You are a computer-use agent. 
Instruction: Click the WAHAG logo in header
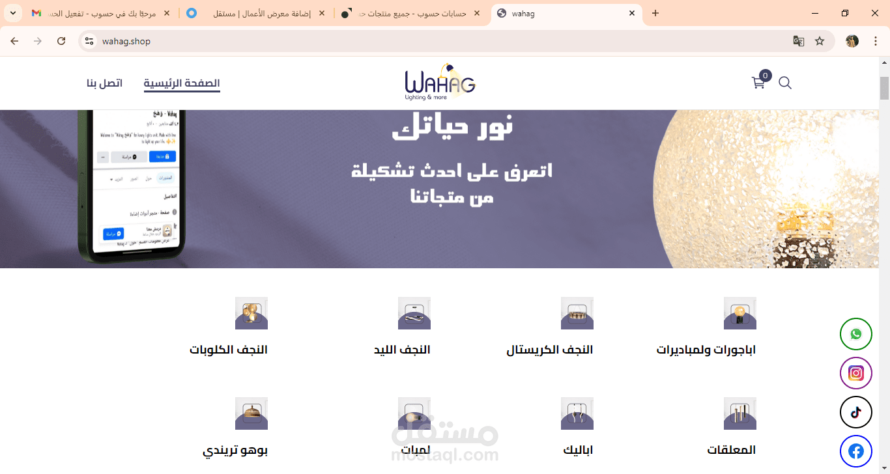coord(440,82)
